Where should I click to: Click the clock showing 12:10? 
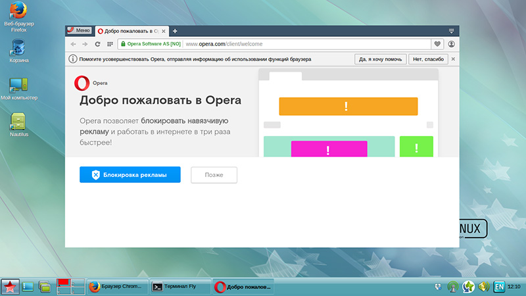pyautogui.click(x=514, y=287)
